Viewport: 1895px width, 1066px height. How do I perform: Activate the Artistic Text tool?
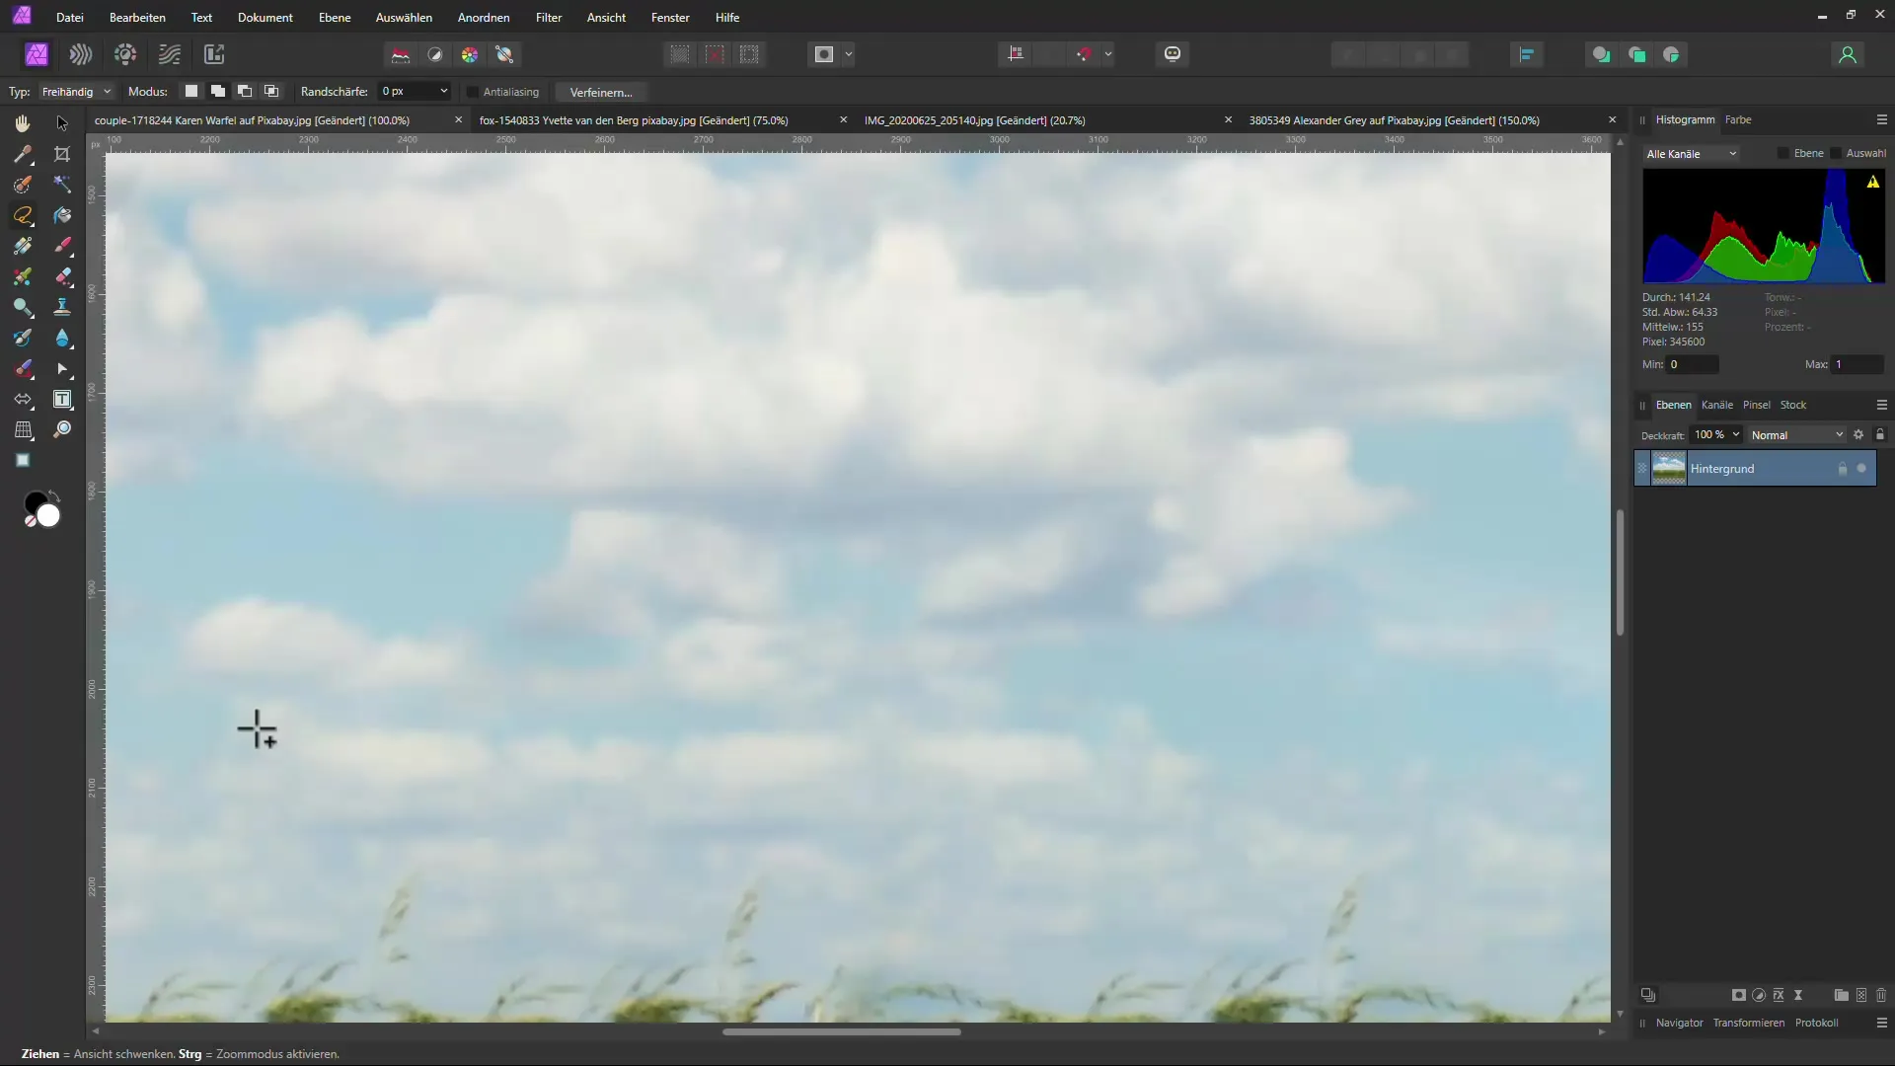[62, 400]
